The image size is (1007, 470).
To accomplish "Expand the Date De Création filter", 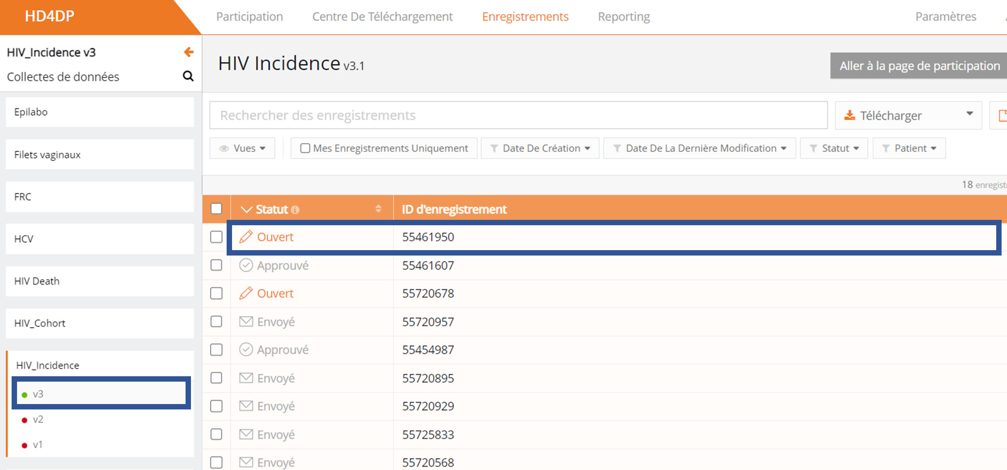I will coord(540,148).
